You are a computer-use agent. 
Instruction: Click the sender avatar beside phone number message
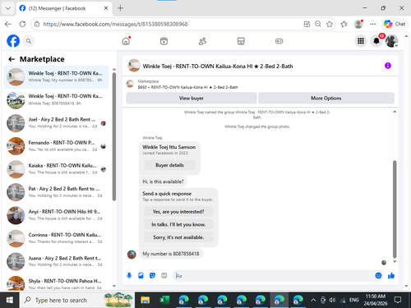click(x=132, y=255)
